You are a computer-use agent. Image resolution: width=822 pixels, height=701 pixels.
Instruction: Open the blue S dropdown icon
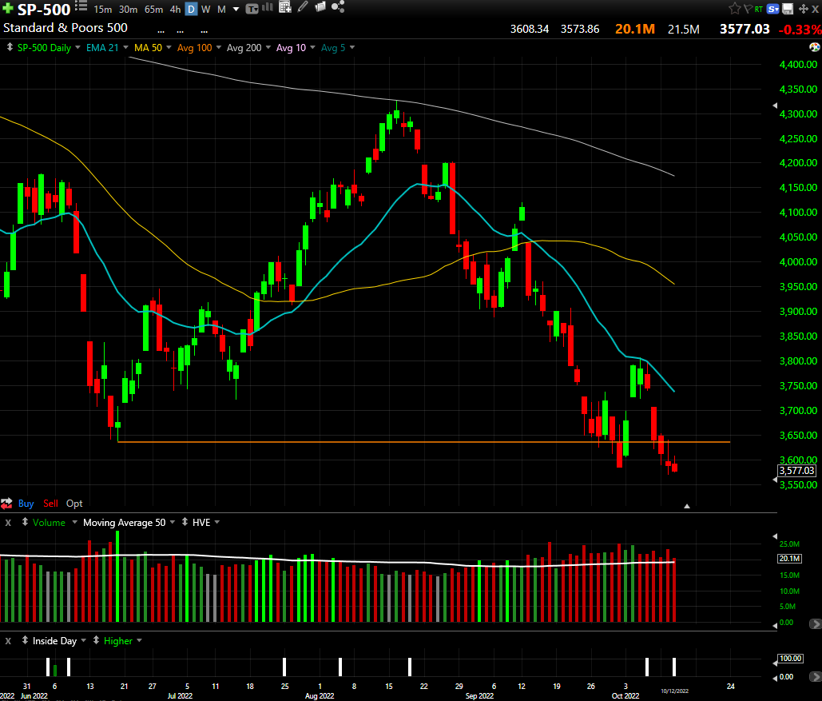pos(772,9)
